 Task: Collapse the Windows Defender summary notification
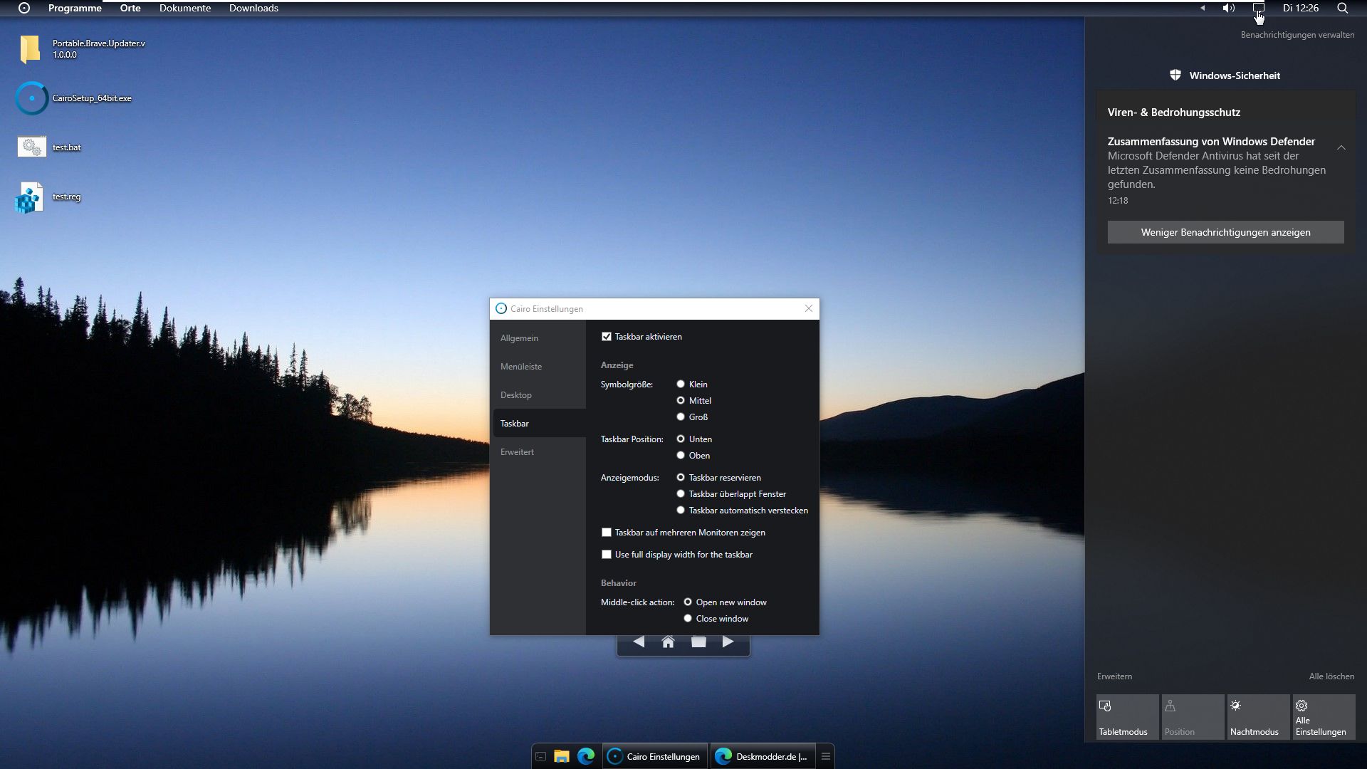(1341, 147)
